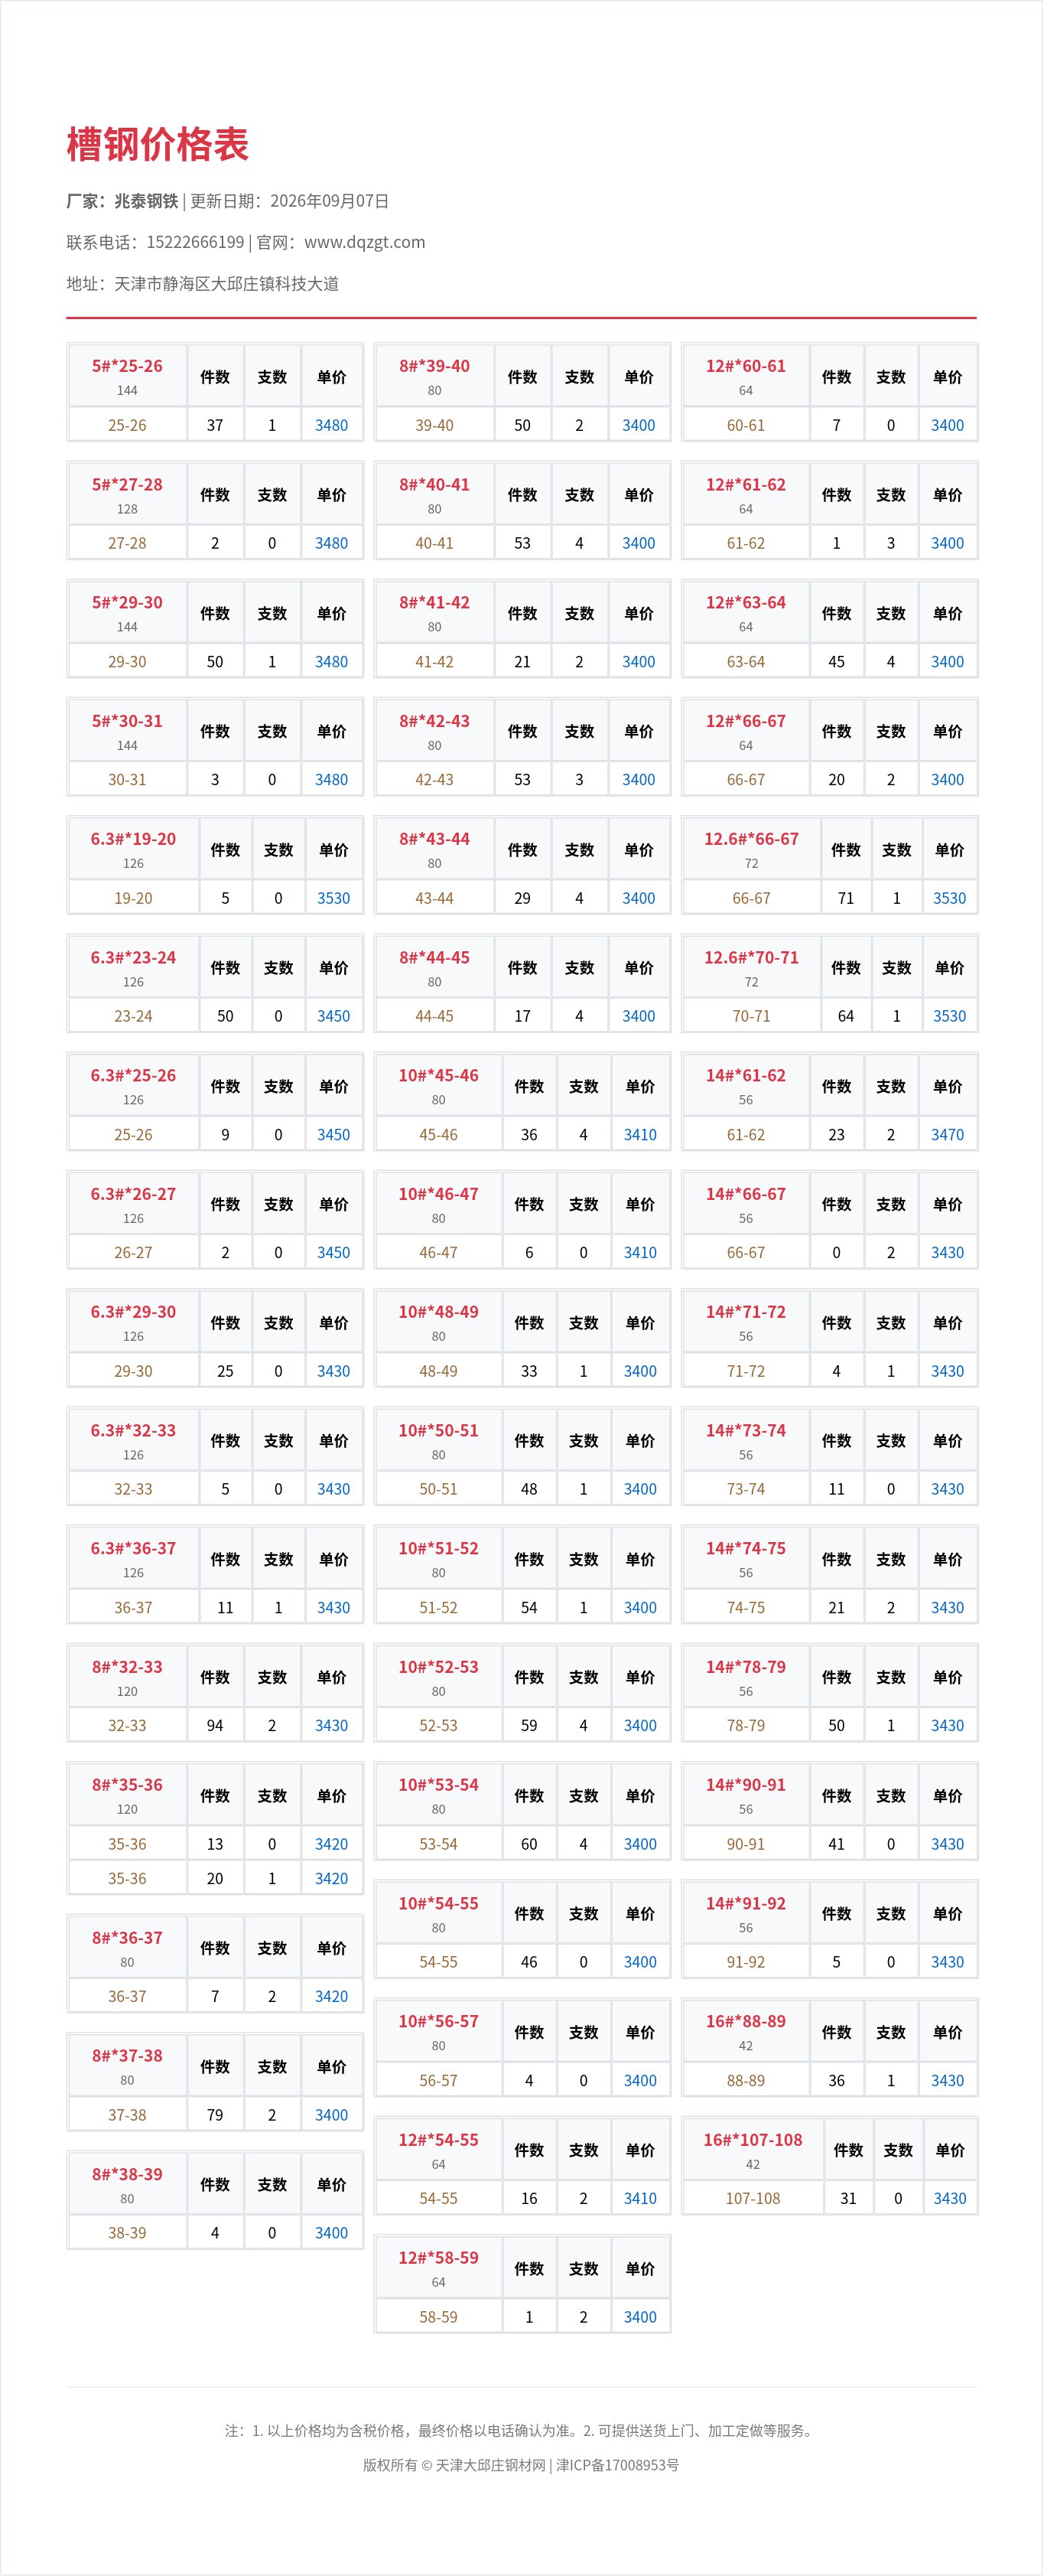Click the 槽钢价格表 page title
Screen dimensions: 1044x2576
point(157,145)
